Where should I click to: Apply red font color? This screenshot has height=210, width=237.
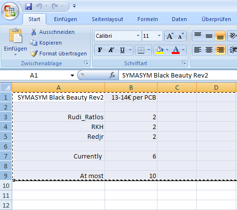coord(176,50)
